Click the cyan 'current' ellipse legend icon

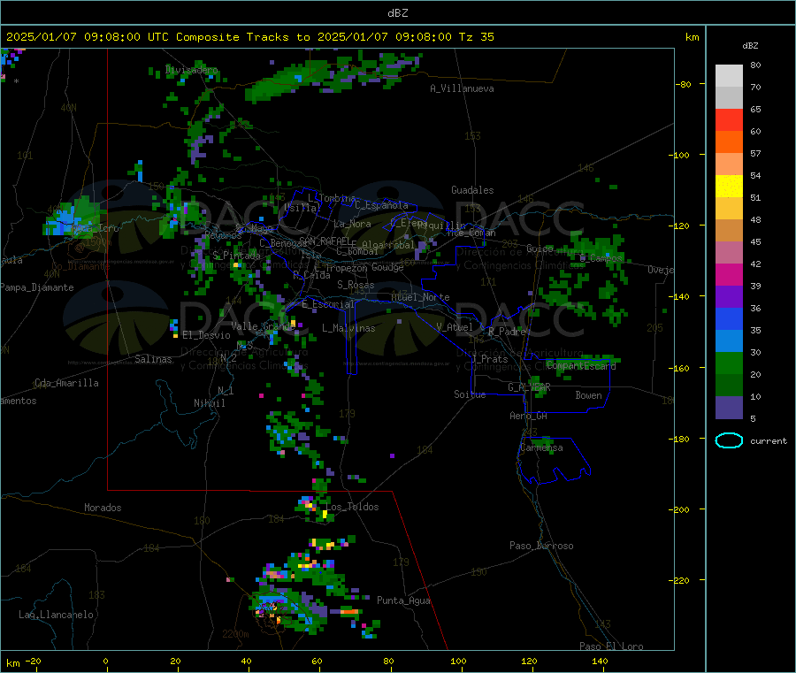(x=729, y=440)
